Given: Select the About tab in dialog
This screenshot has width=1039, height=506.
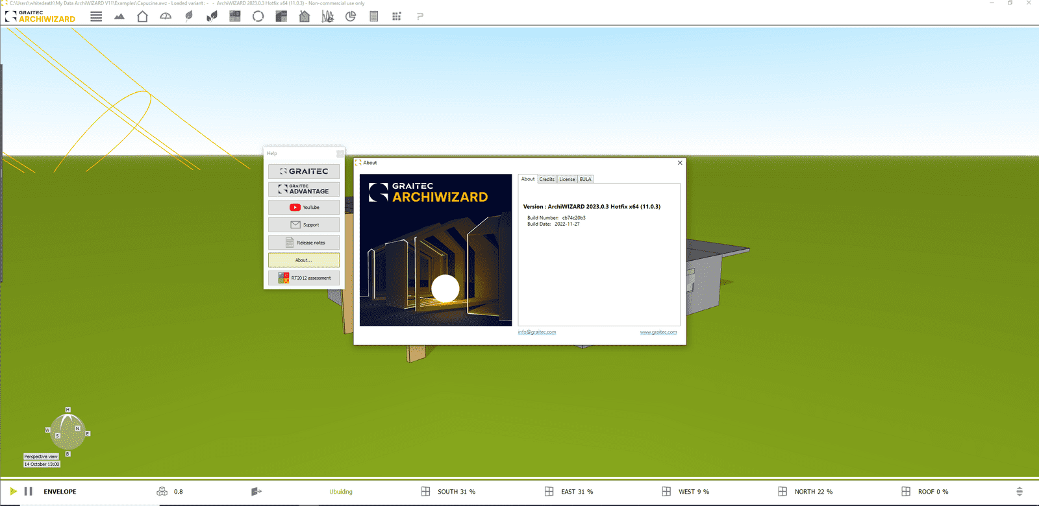Looking at the screenshot, I should coord(528,179).
